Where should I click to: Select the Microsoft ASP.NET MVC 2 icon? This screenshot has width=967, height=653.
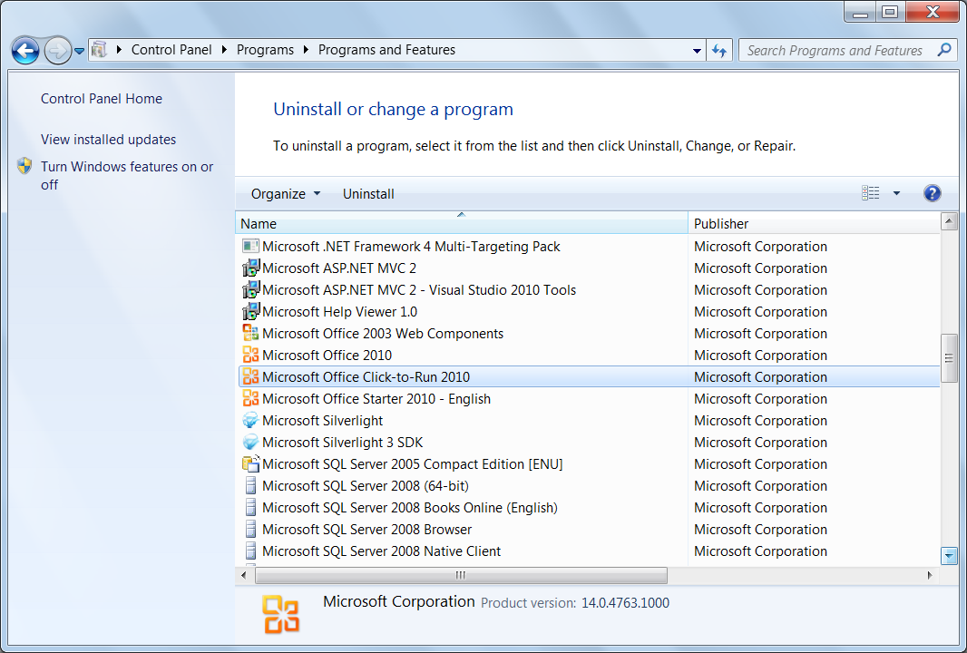[250, 268]
